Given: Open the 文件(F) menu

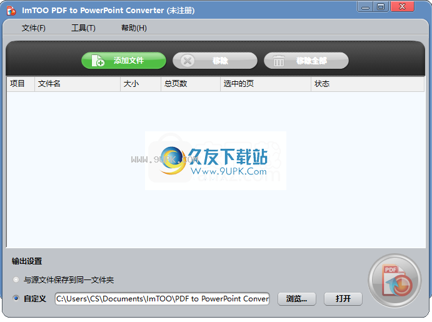Looking at the screenshot, I should [x=33, y=28].
